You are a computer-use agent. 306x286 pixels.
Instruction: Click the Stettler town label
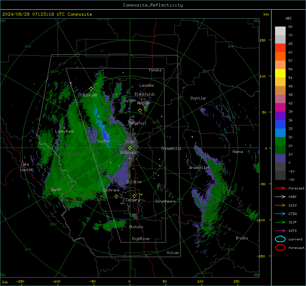198,98
